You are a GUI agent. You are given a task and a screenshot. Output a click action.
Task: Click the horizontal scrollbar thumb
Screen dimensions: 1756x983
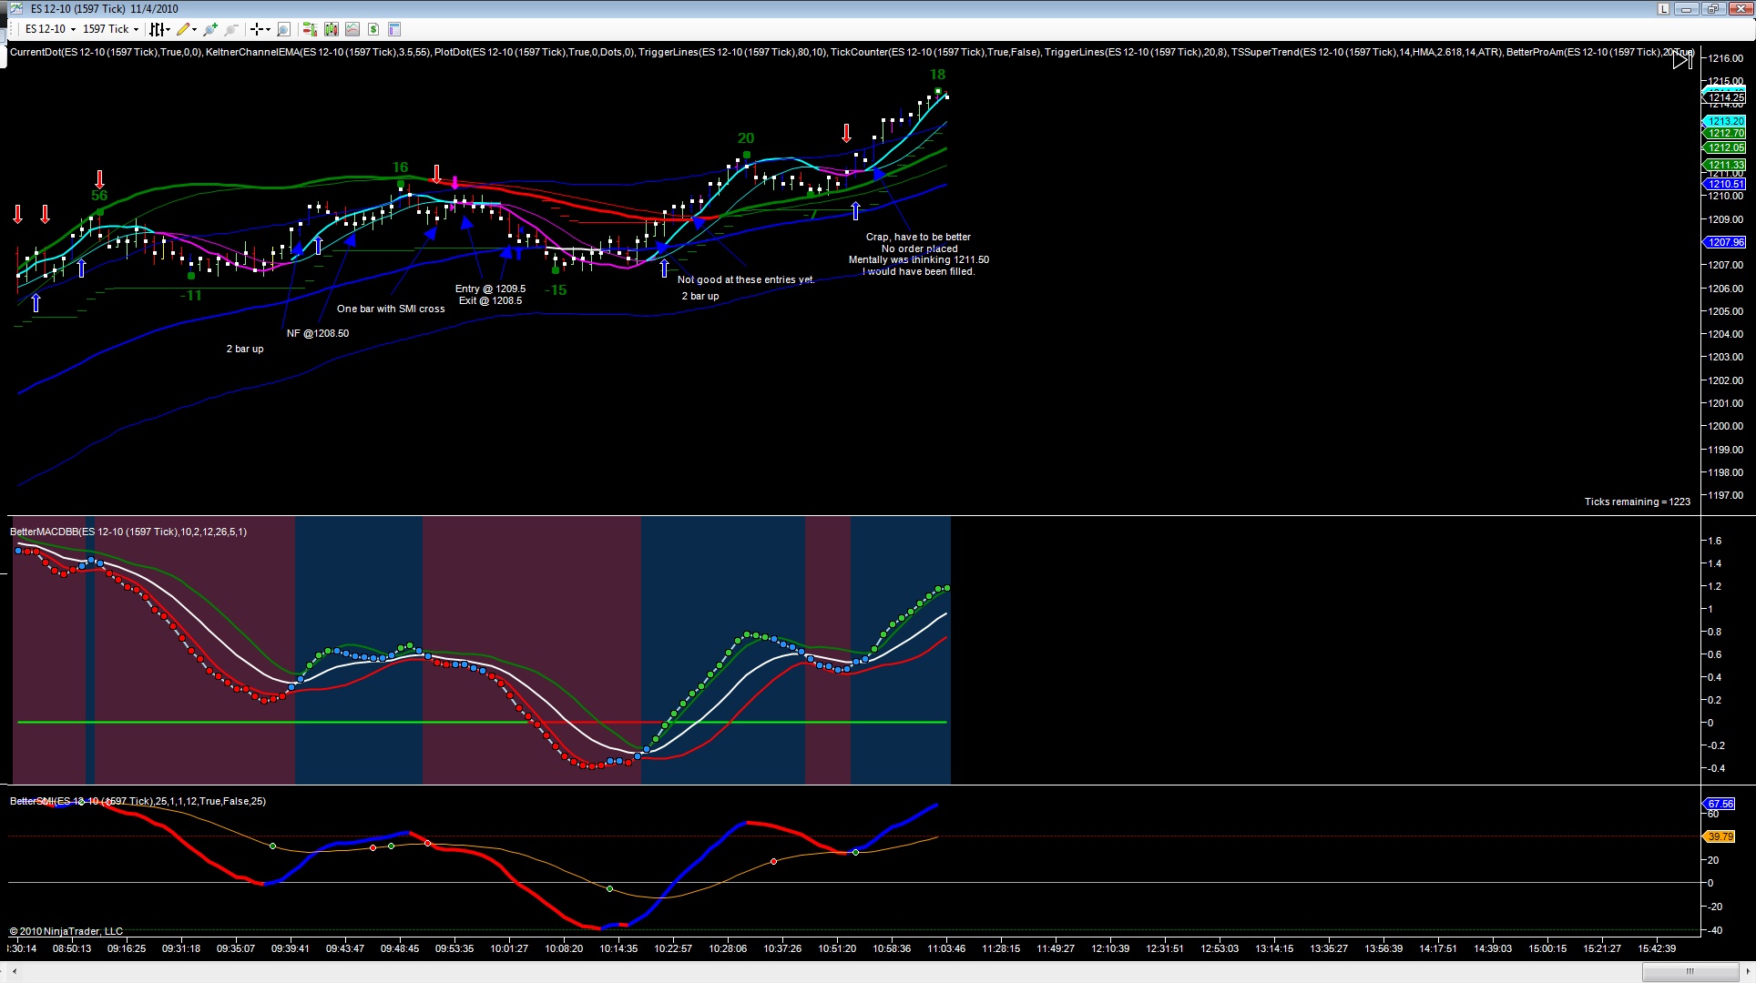[1690, 971]
